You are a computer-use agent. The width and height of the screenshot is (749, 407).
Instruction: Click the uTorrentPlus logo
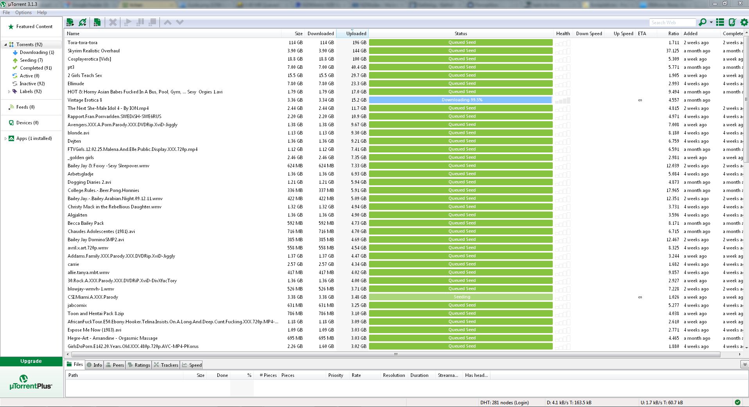pyautogui.click(x=31, y=382)
